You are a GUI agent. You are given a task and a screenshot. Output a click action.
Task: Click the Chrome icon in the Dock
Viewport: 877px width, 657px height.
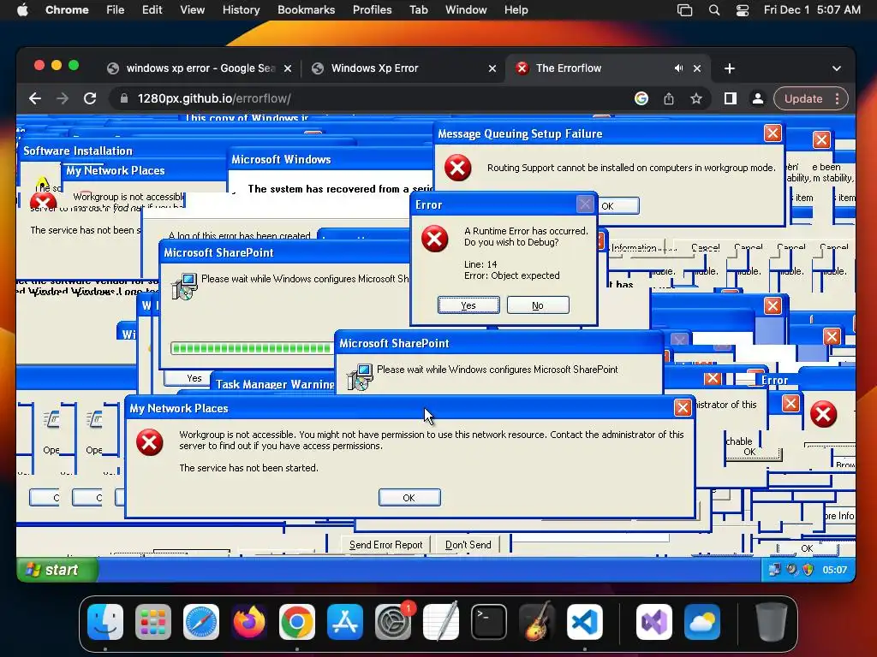pyautogui.click(x=297, y=622)
